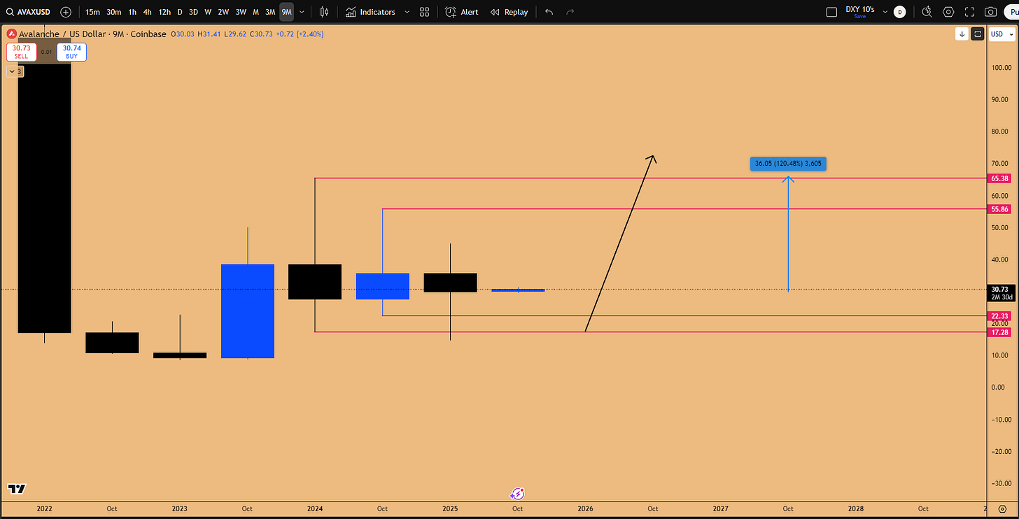Click the DXY 10's layout name
Image resolution: width=1019 pixels, height=519 pixels.
pyautogui.click(x=860, y=9)
